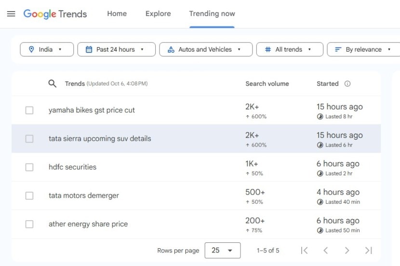Select the hdfc securities row checkbox
The width and height of the screenshot is (400, 266).
29,167
